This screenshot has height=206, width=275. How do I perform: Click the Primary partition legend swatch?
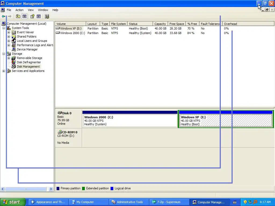(x=58, y=189)
